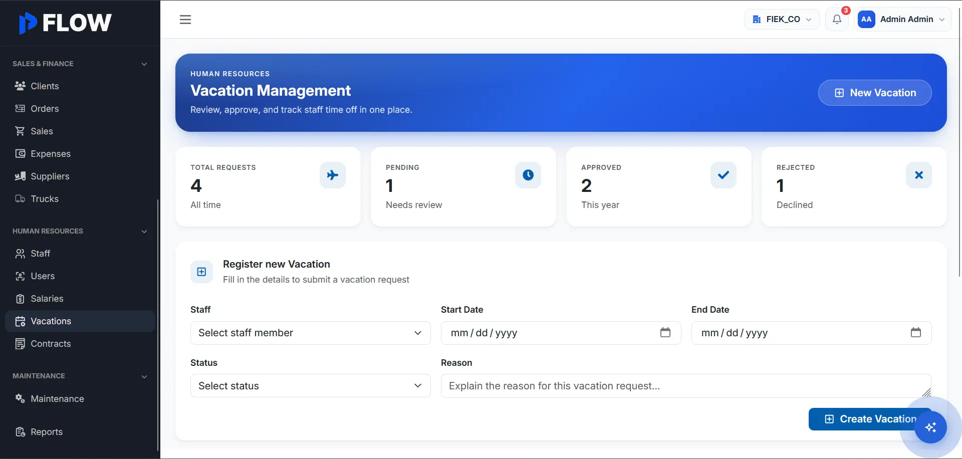Toggle the hamburger sidebar menu
Image resolution: width=962 pixels, height=459 pixels.
coord(185,20)
